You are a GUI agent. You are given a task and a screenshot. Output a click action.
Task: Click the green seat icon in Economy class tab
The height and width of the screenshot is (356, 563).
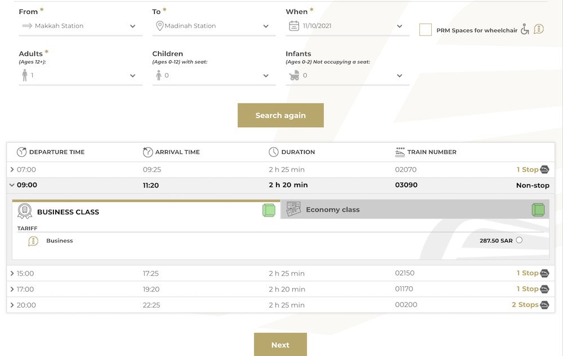[538, 210]
